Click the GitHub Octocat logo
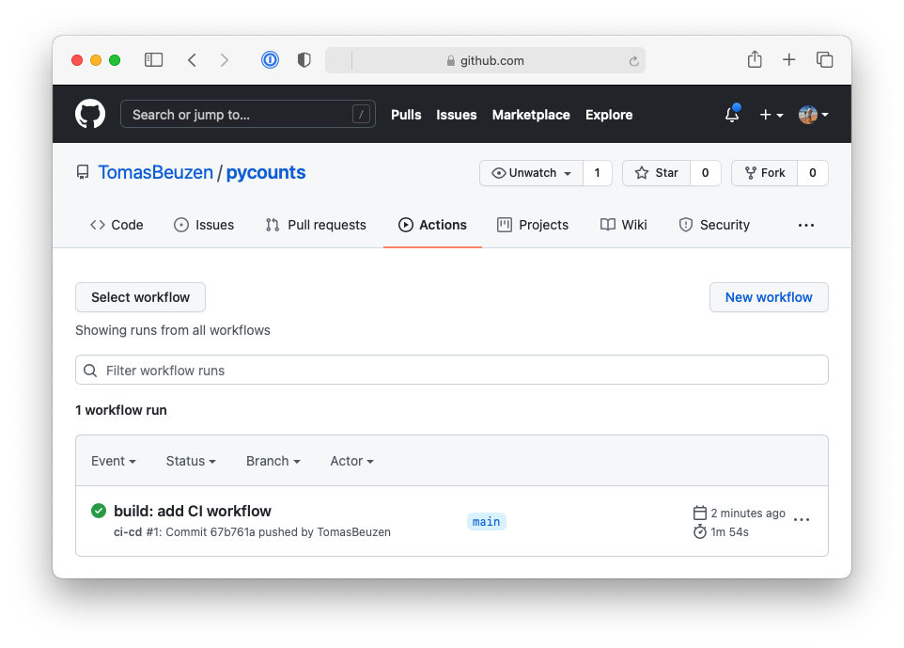Screen dimensions: 904x648 point(90,114)
